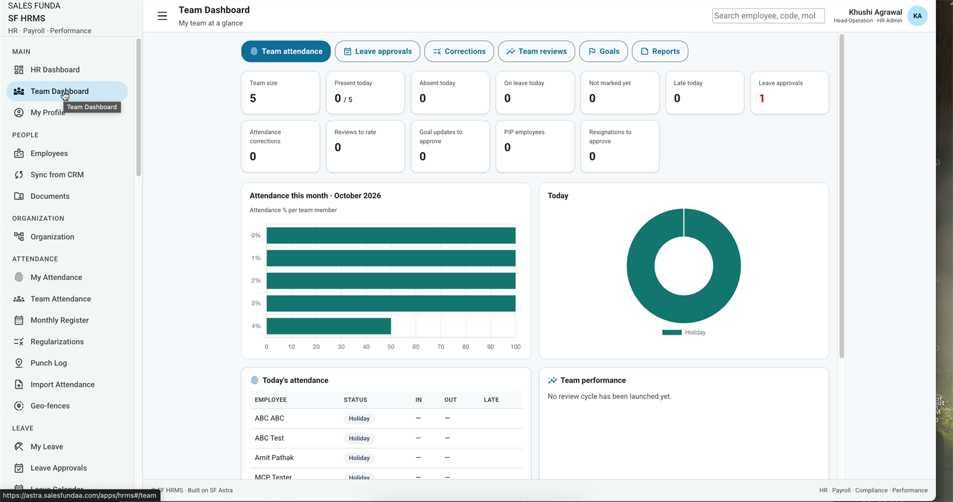The width and height of the screenshot is (953, 502).
Task: Open the Goals tab
Action: pyautogui.click(x=603, y=51)
